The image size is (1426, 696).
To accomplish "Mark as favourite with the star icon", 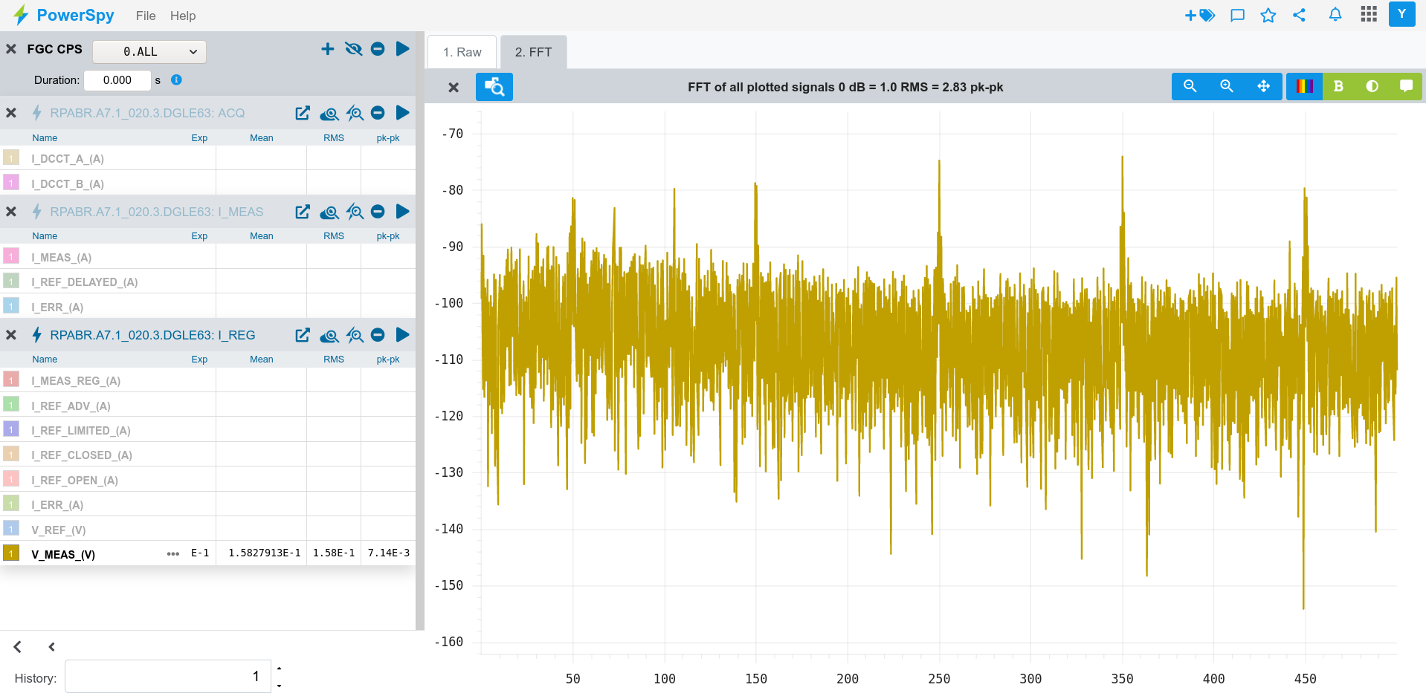I will 1268,15.
